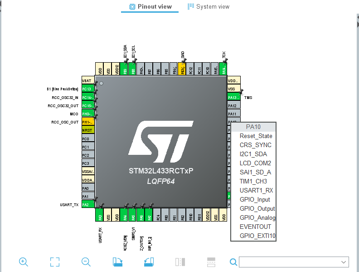This screenshot has width=359, height=272.
Task: Click the PA3 pin labeled USART_RX
Action: (x=99, y=215)
